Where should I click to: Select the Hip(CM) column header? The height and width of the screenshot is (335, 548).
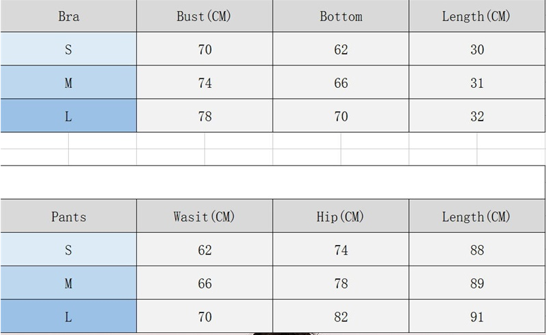click(x=341, y=217)
